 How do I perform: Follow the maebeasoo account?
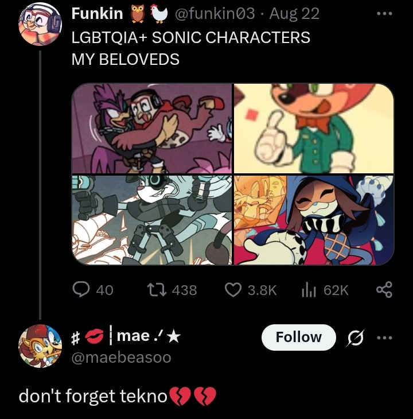click(298, 337)
